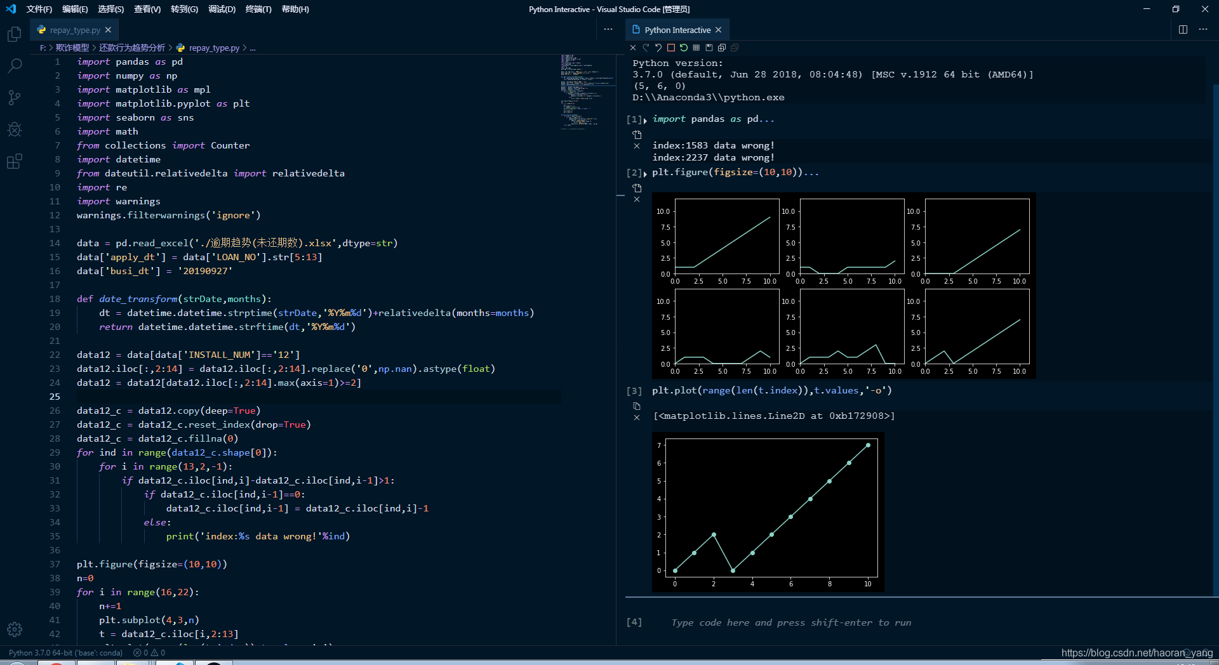This screenshot has height=665, width=1219.
Task: Click 'warnings.filterwarnings' code line
Action: pyautogui.click(x=169, y=215)
